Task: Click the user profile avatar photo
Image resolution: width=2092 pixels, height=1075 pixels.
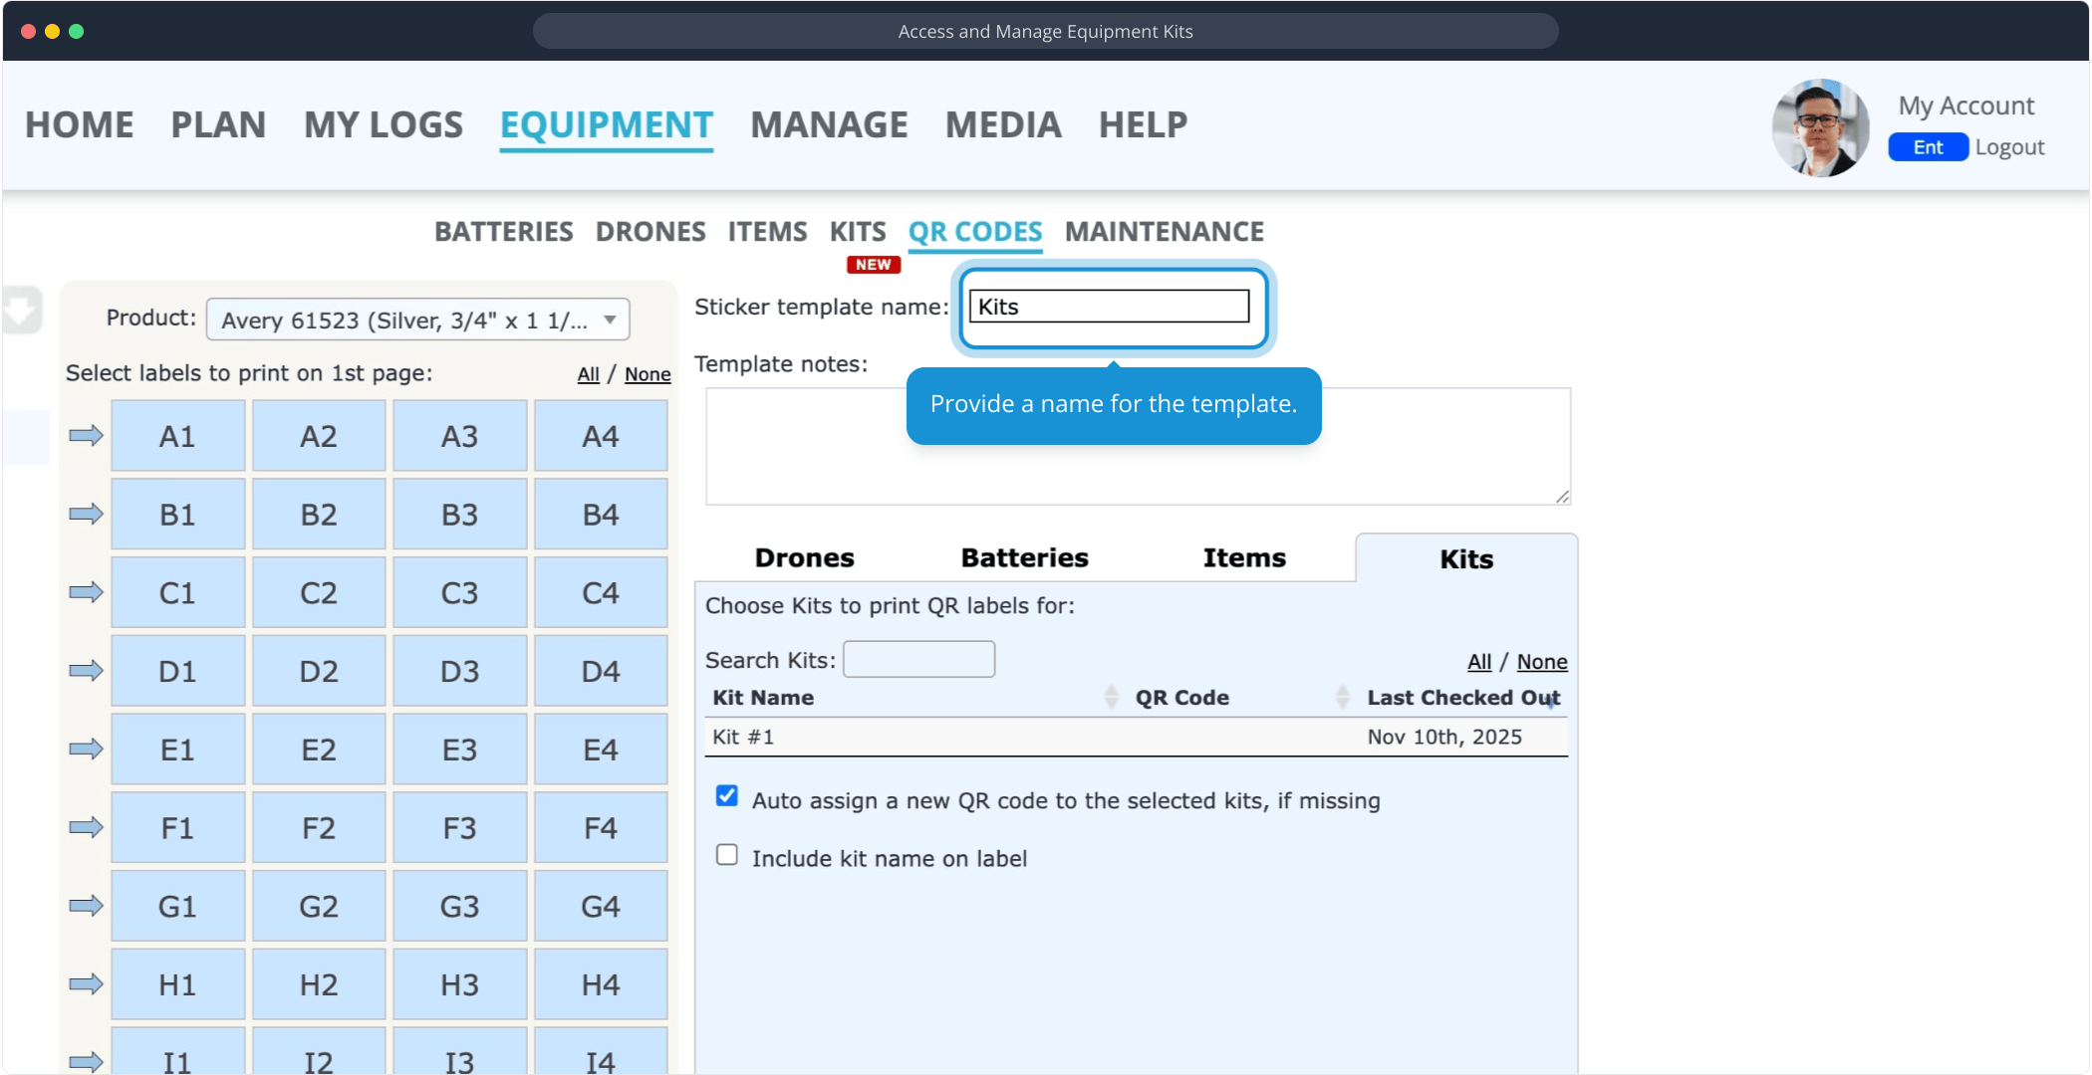Action: (1820, 127)
